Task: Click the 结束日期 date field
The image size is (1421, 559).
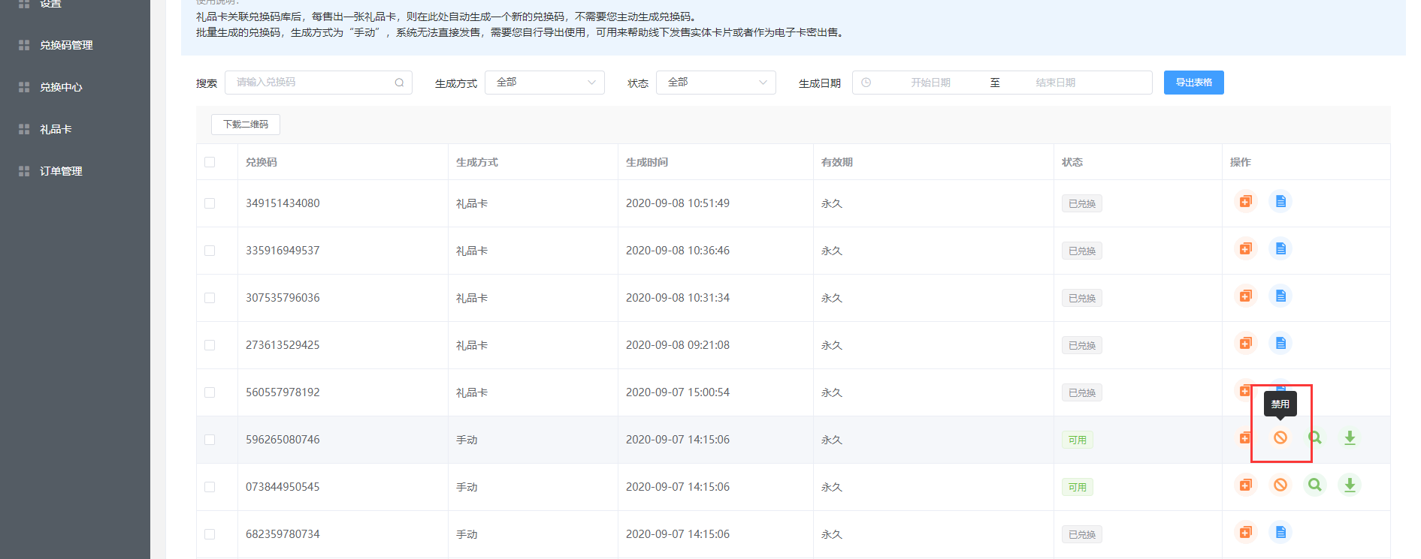Action: 1055,83
